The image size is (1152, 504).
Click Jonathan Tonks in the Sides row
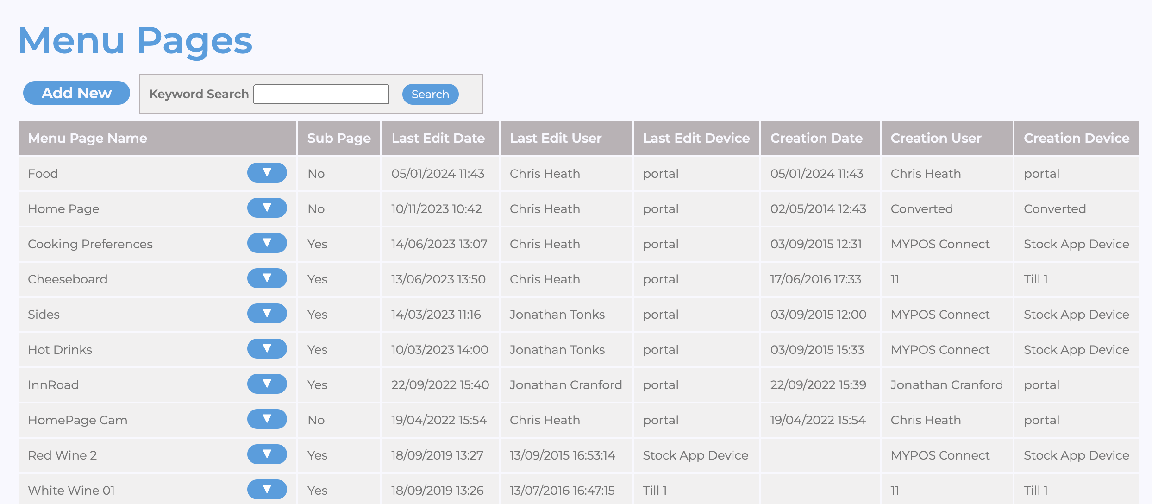(x=557, y=315)
